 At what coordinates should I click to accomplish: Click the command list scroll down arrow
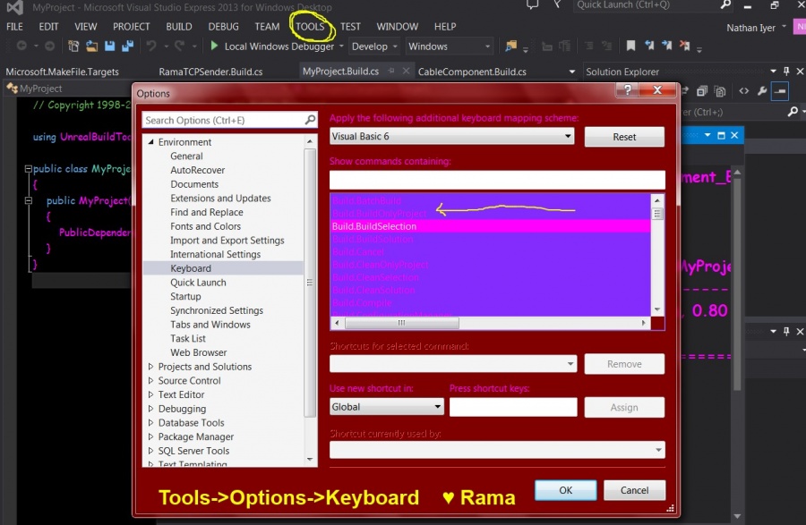coord(657,309)
